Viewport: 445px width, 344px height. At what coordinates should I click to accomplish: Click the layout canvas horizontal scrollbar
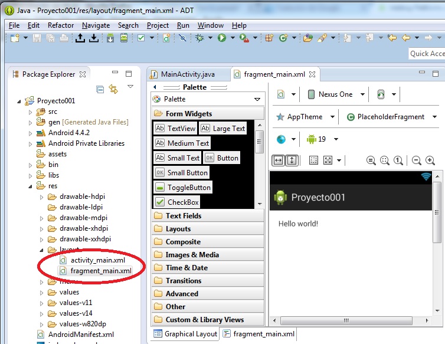pyautogui.click(x=346, y=320)
